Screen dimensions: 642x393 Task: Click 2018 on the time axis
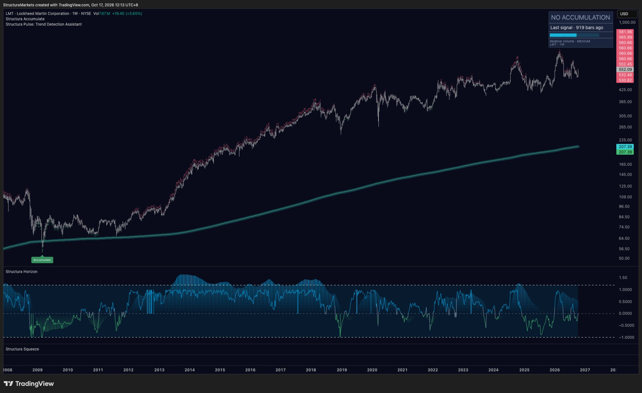[311, 370]
